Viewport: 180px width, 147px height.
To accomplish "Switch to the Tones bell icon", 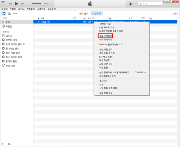I will [9, 13].
